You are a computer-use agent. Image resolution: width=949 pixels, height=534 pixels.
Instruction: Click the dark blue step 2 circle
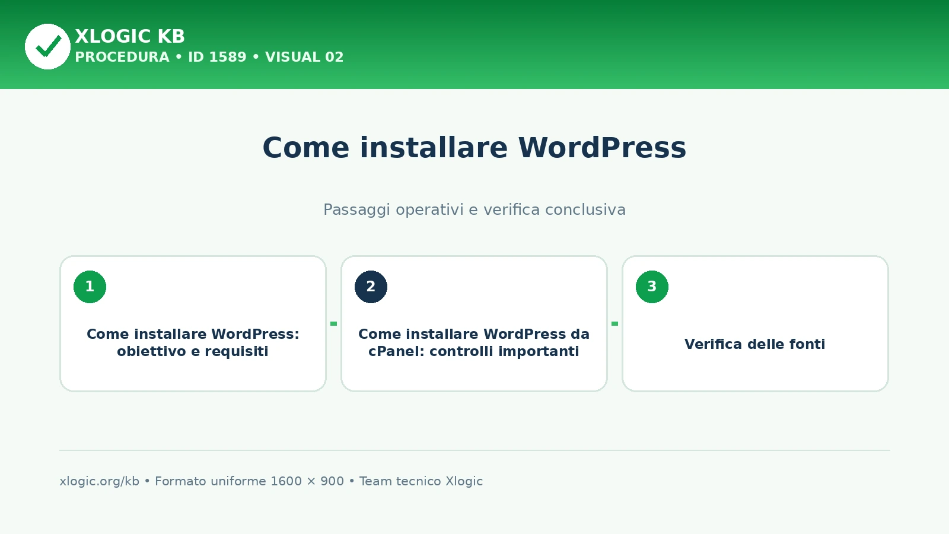371,287
